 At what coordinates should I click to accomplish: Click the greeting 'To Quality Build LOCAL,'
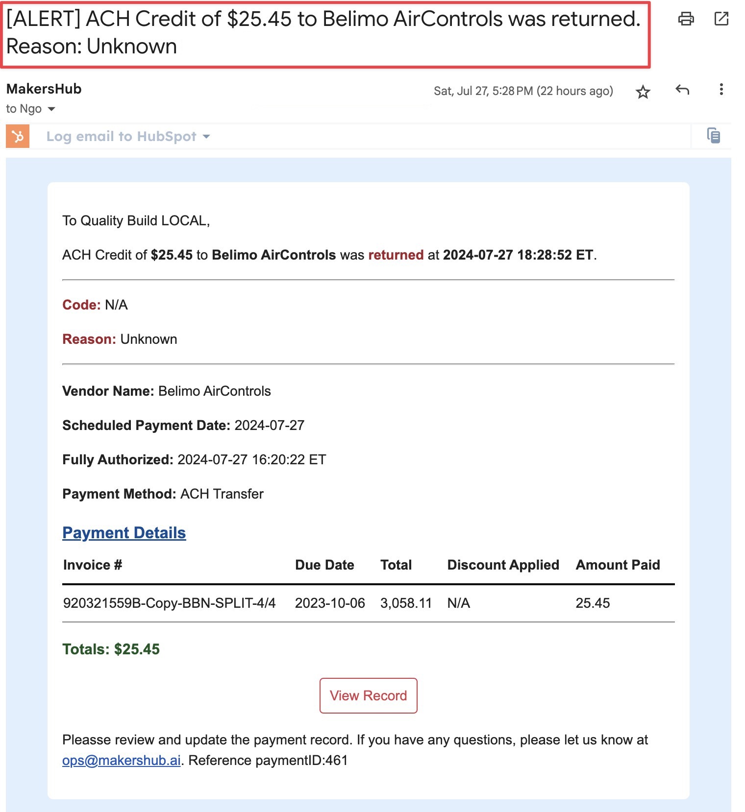coord(136,220)
